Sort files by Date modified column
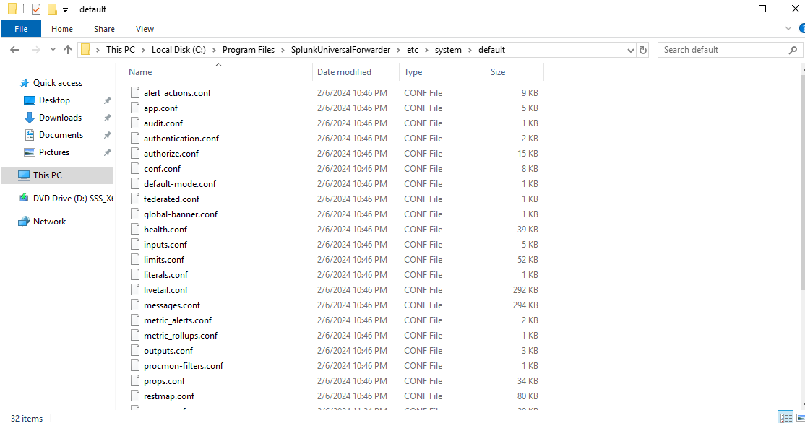805x423 pixels. pyautogui.click(x=344, y=72)
